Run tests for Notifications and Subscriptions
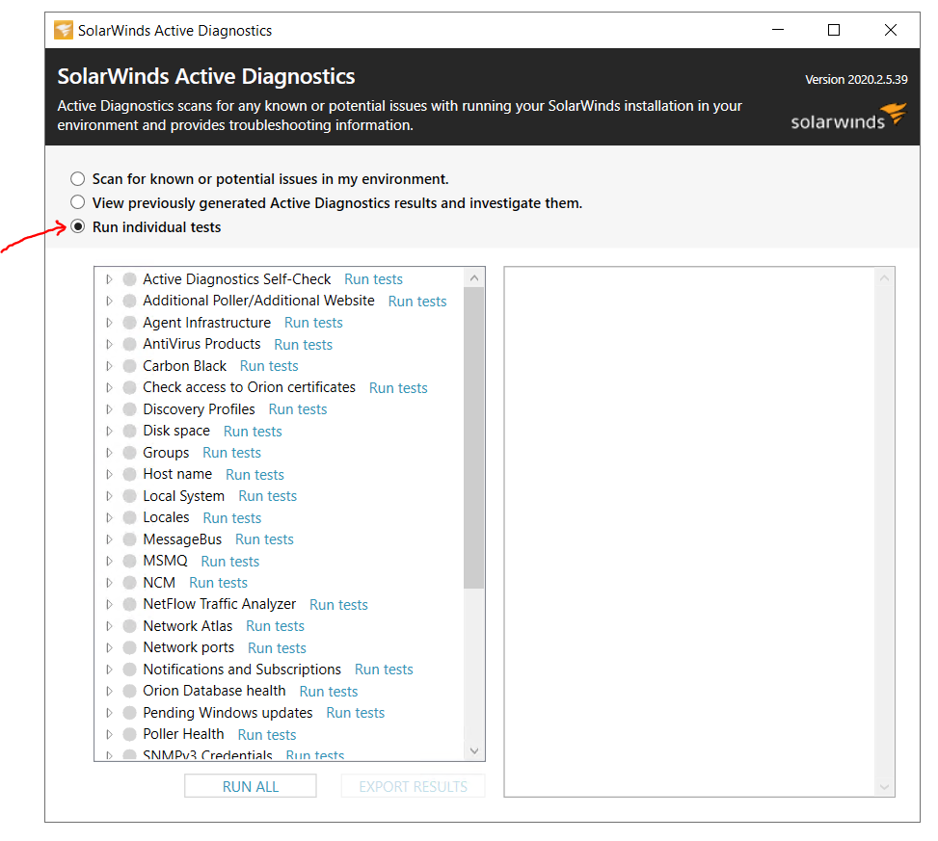Viewport: 938px width, 841px height. pyautogui.click(x=384, y=670)
